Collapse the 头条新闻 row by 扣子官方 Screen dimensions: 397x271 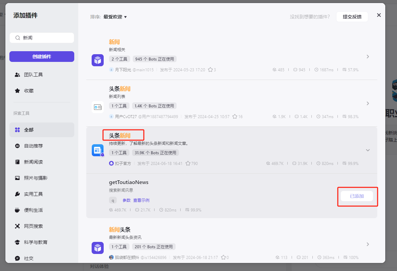pos(368,150)
